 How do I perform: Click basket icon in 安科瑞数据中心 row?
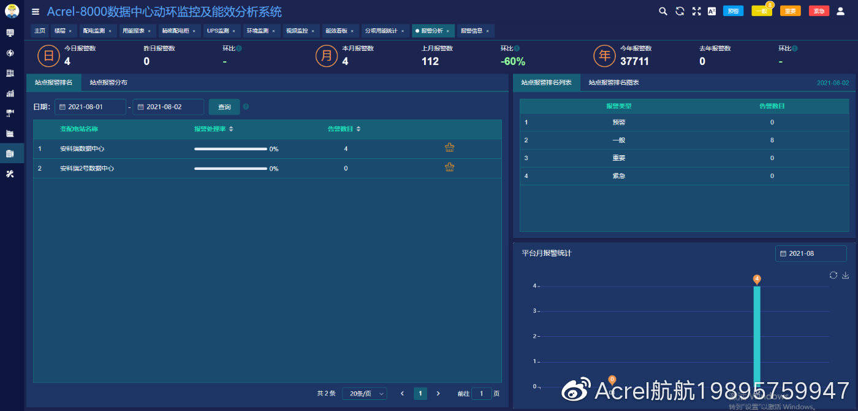tap(449, 147)
